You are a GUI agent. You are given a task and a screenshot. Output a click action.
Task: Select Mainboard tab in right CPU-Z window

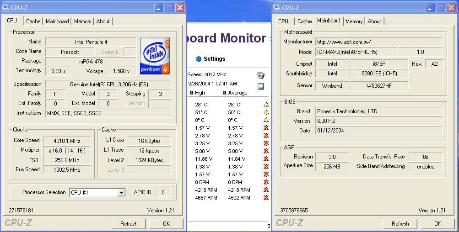(x=329, y=21)
